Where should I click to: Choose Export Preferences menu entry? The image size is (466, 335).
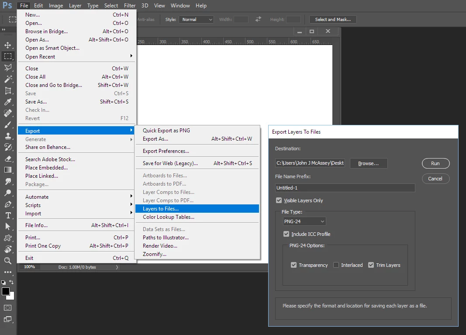pyautogui.click(x=197, y=151)
